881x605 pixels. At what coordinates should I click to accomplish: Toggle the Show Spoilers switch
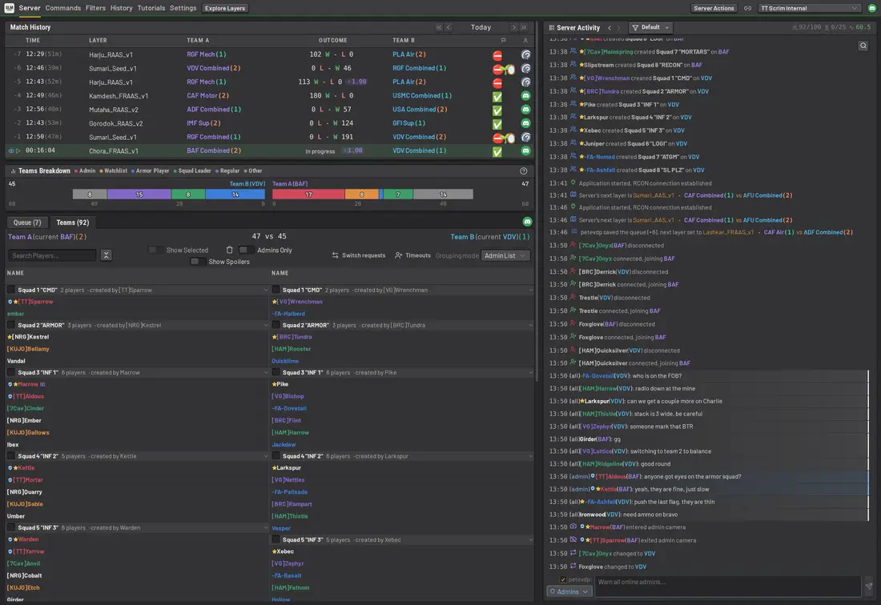click(198, 262)
